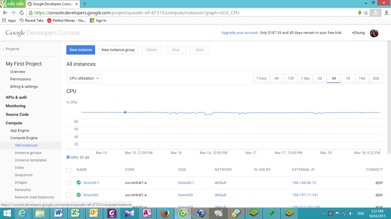The width and height of the screenshot is (391, 219).
Task: Open the Cốc Cốc browser menu
Action: click(12, 4)
